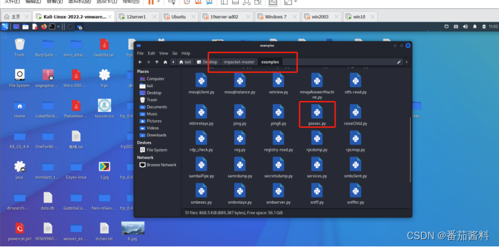Select the netview.py file
The image size is (499, 247).
[278, 84]
